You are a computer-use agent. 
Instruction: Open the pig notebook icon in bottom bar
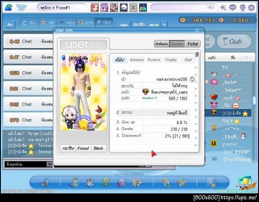tap(212, 183)
